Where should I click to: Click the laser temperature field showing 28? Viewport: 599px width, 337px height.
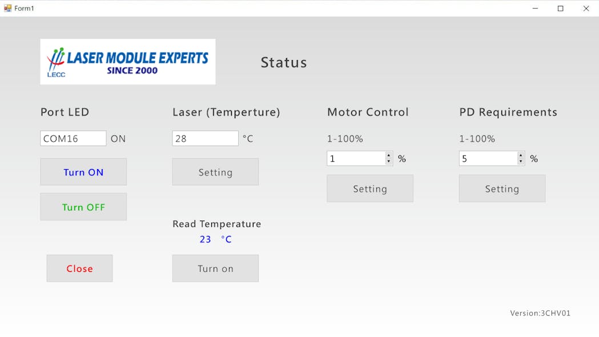click(x=205, y=138)
